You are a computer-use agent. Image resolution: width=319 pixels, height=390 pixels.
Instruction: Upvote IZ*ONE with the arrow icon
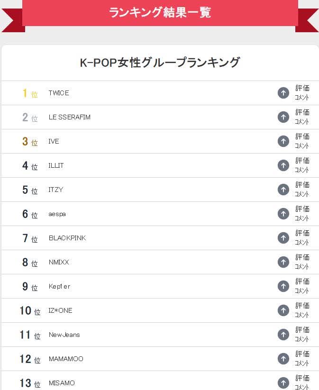283,310
